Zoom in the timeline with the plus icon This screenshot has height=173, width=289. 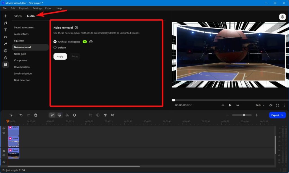pyautogui.click(x=256, y=115)
